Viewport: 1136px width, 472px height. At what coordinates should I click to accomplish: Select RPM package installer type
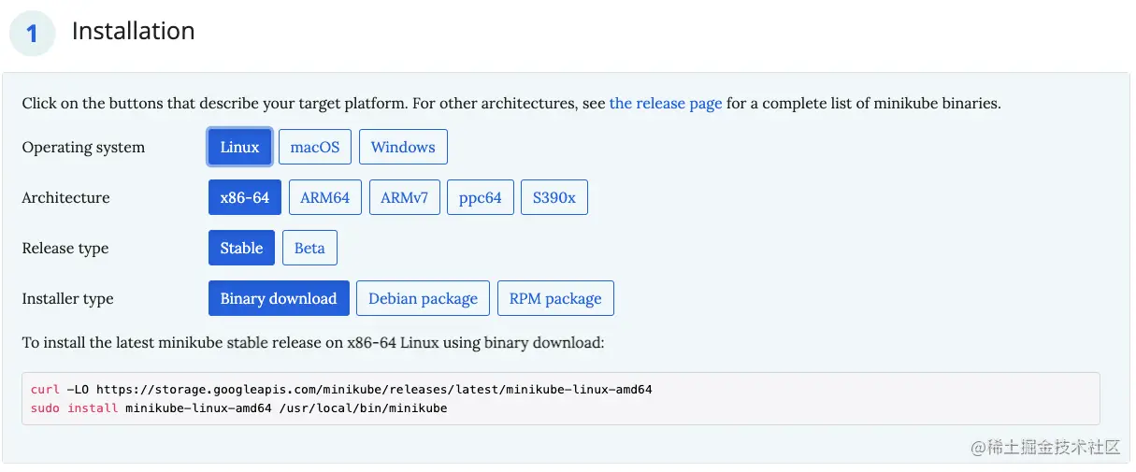(555, 298)
